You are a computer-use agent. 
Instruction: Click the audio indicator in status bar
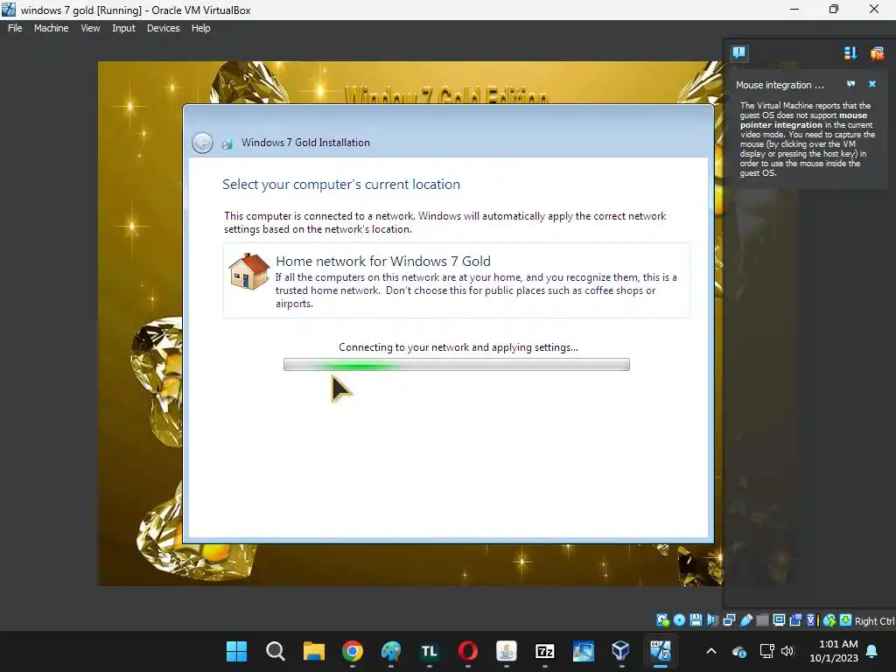(x=712, y=620)
